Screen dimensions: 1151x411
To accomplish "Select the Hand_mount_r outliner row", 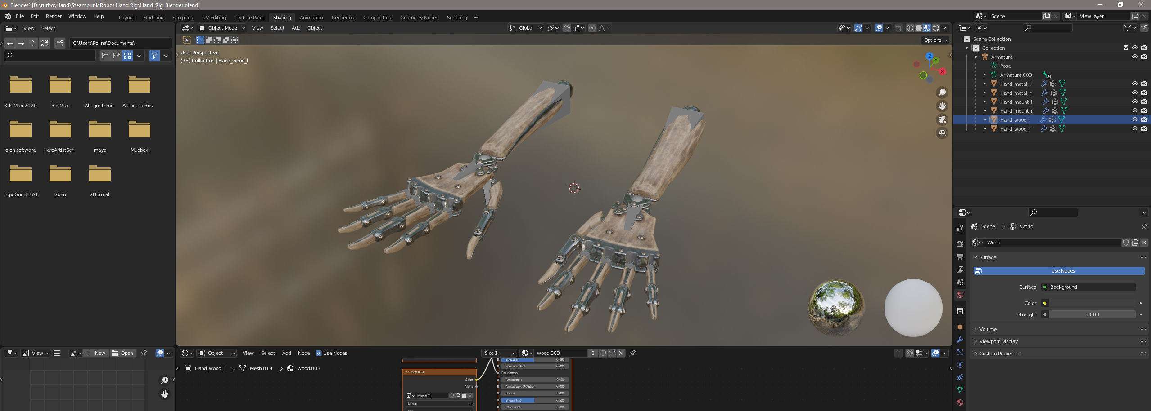I will 1052,110.
